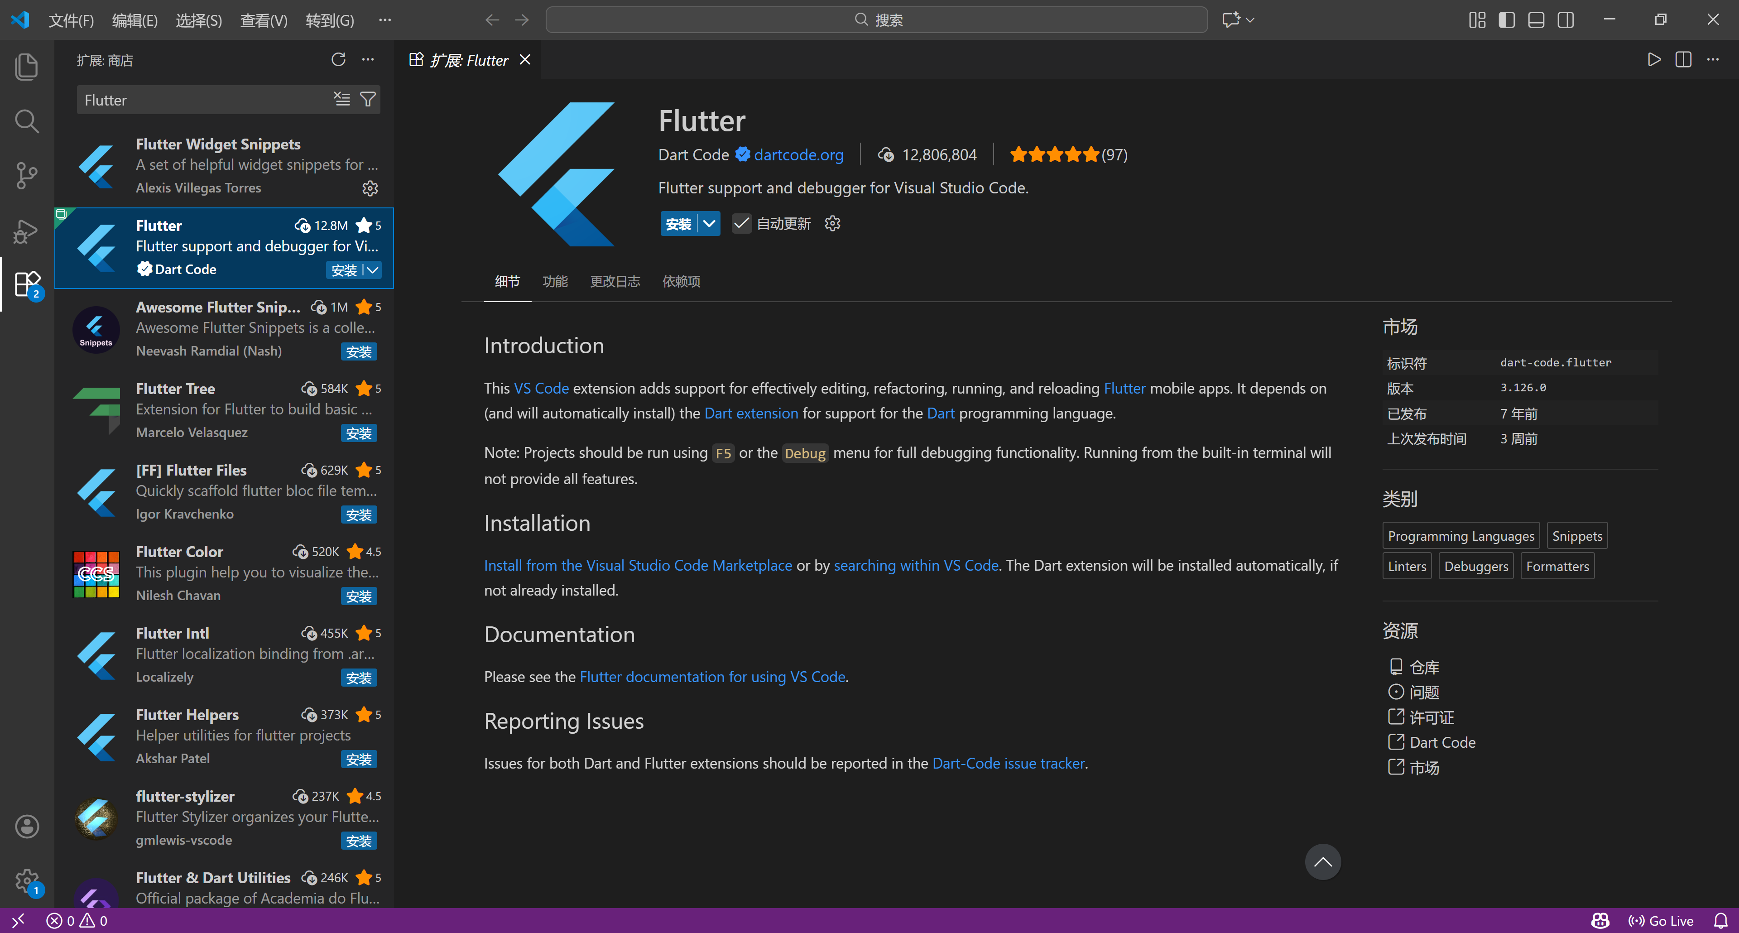The width and height of the screenshot is (1739, 933).
Task: Expand install dropdown in Flutter list item
Action: point(373,270)
